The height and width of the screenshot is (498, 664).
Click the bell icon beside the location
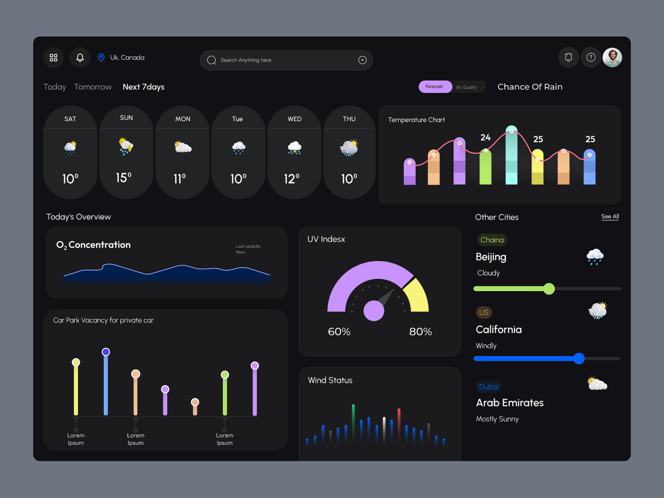coord(80,58)
